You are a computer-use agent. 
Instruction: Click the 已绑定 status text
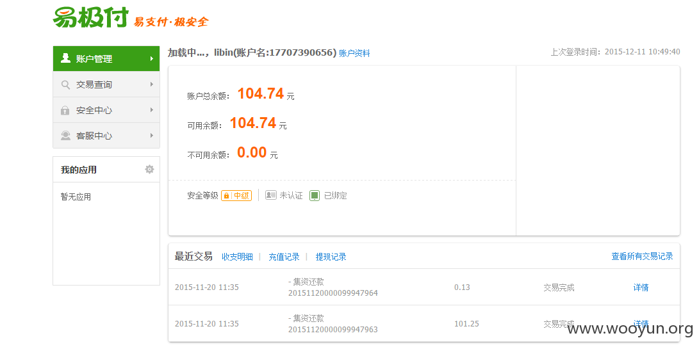335,195
